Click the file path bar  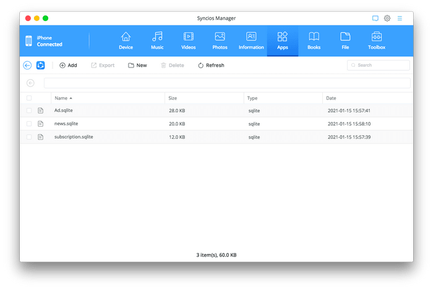click(227, 83)
